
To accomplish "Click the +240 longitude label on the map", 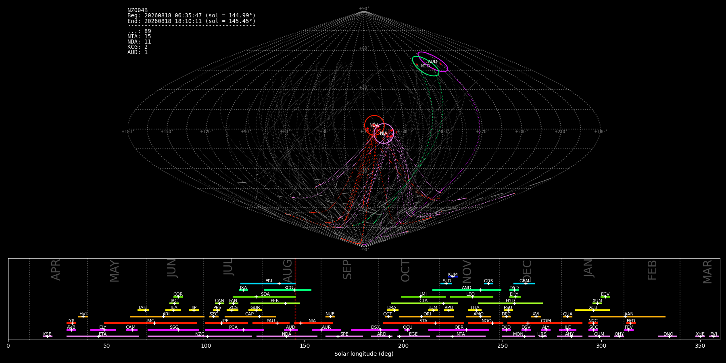I will tap(520, 132).
